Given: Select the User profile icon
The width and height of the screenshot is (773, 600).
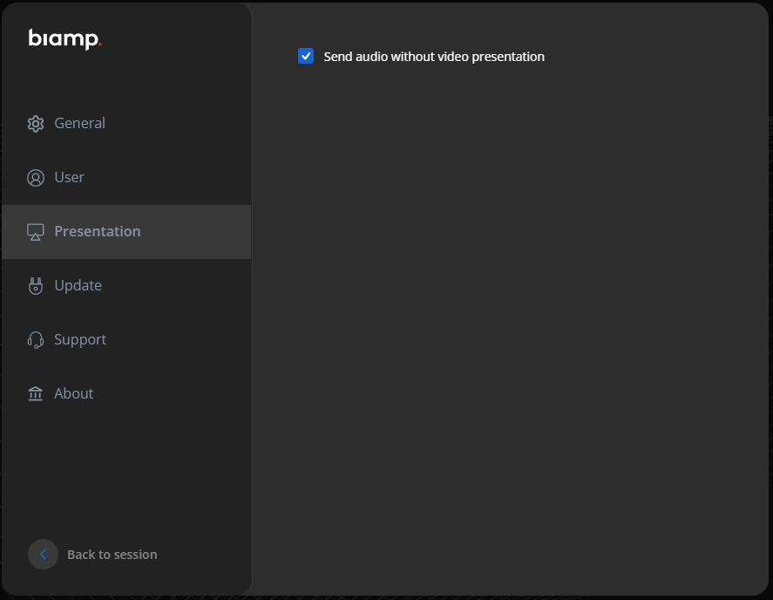Looking at the screenshot, I should pos(35,177).
